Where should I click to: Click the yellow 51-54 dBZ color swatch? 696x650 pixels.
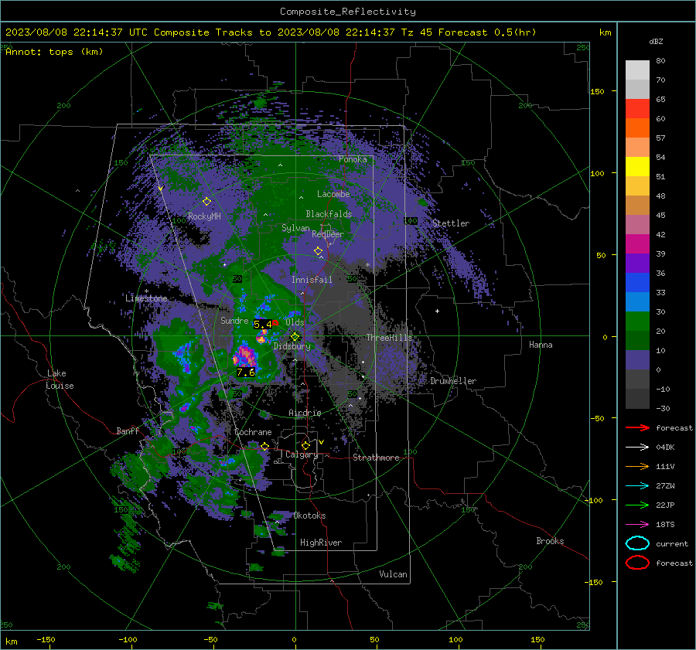(637, 166)
